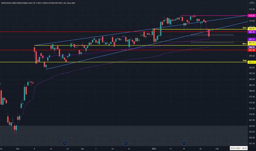Screen dimensions: 256x151
Task: Click the Nov label on time axis
Action: 18,149
